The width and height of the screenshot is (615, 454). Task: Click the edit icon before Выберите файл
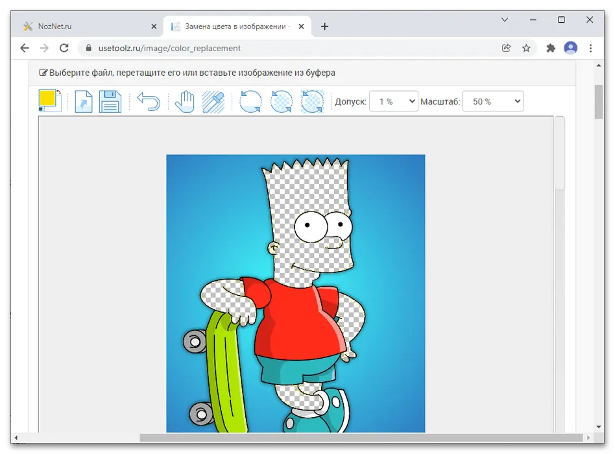43,73
